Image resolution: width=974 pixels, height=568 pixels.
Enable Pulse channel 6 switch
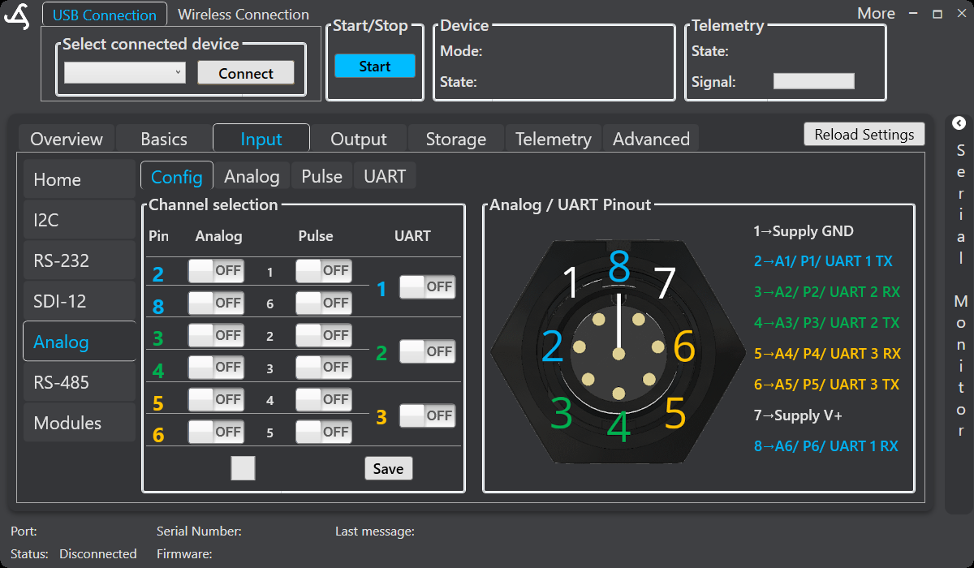pos(324,303)
